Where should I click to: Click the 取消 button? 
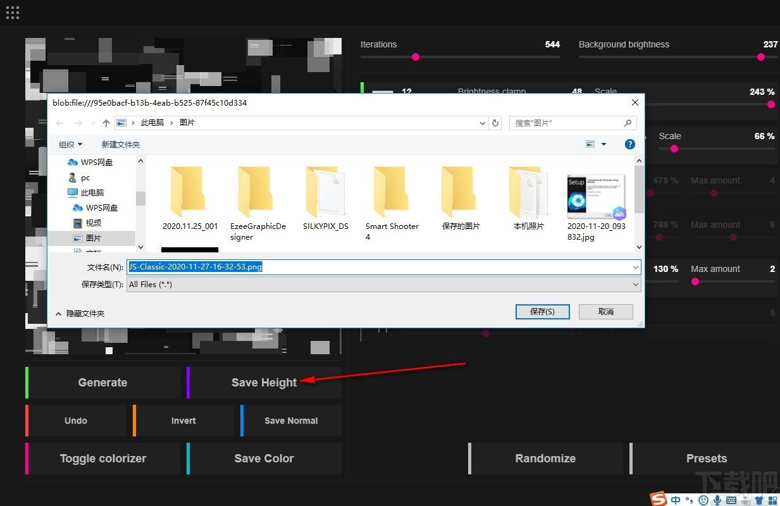point(605,312)
